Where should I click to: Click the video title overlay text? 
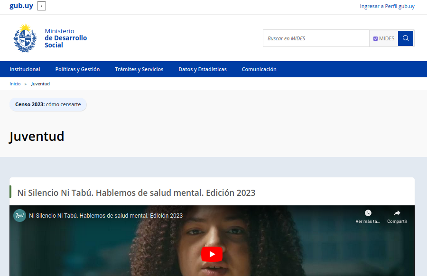[x=106, y=216]
